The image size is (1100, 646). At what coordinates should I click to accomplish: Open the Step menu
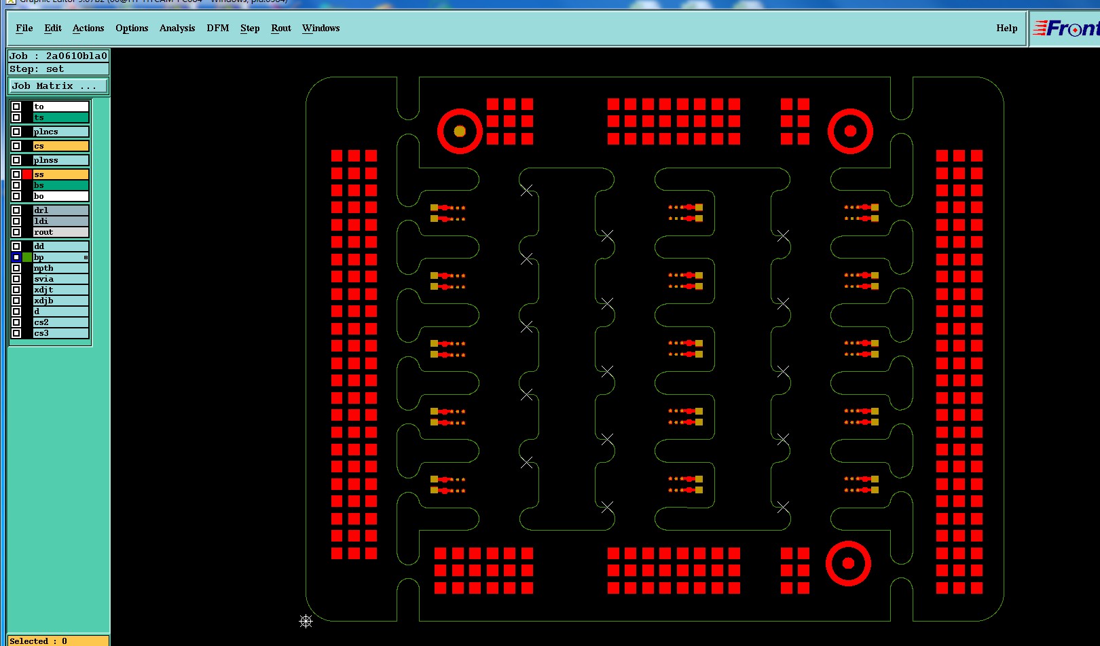[250, 28]
